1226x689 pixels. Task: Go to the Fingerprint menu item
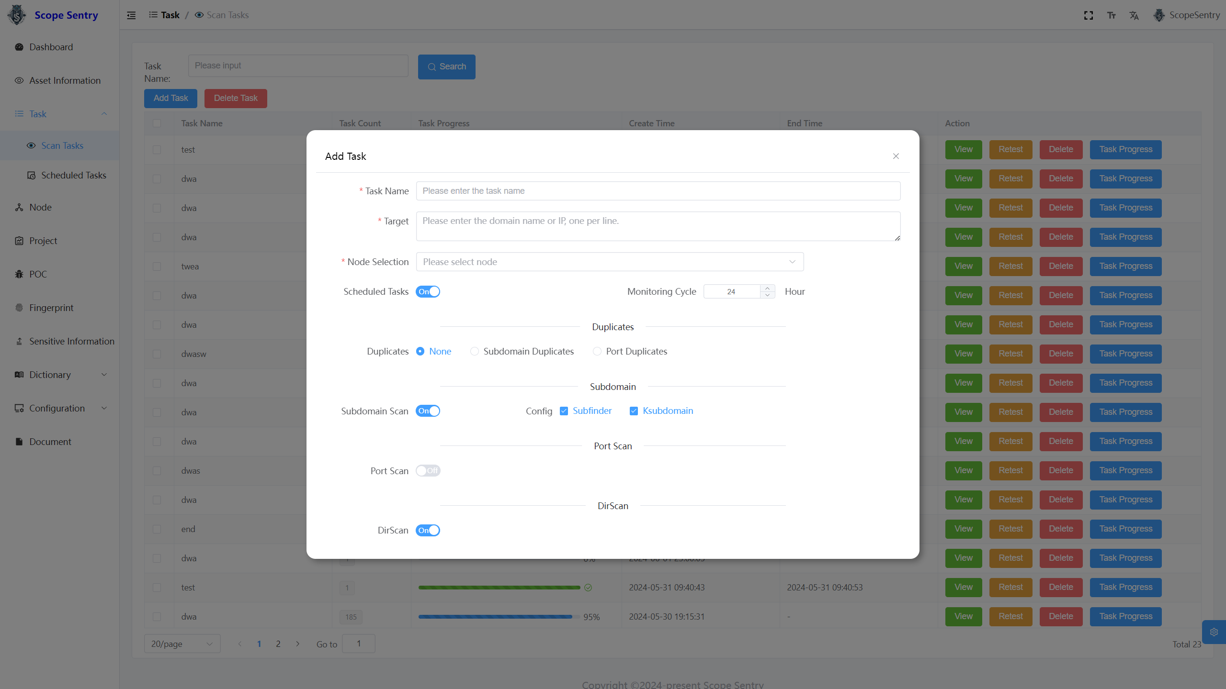51,308
